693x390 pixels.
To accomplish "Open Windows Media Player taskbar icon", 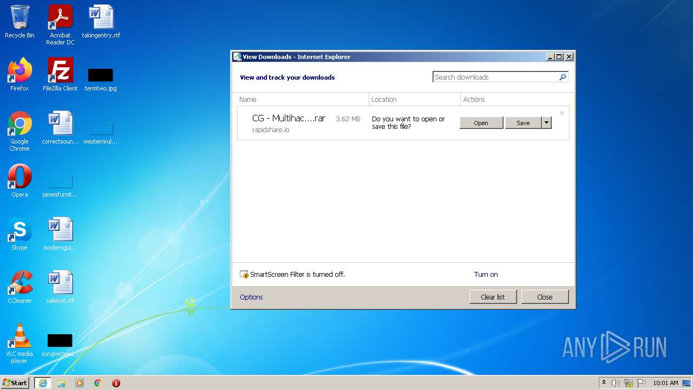I will [x=80, y=383].
